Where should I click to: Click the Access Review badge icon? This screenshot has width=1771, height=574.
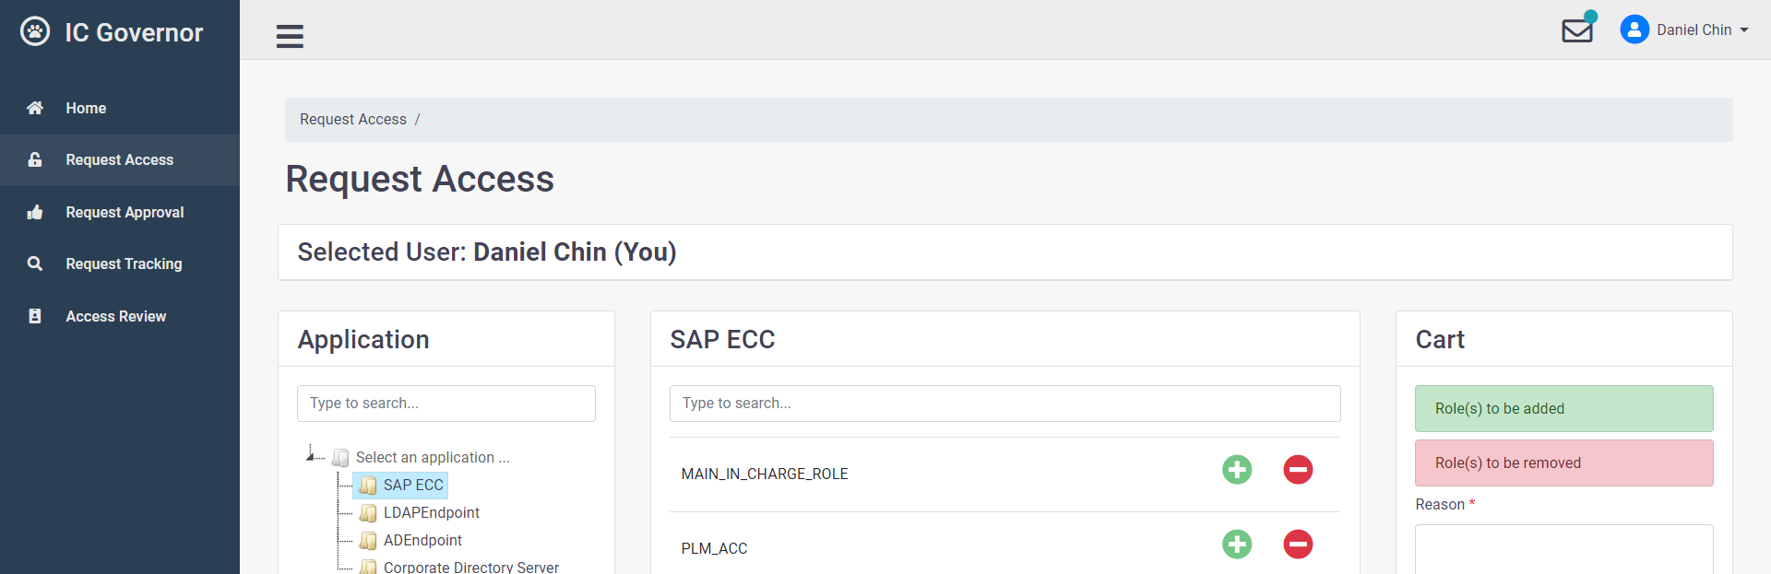[35, 316]
